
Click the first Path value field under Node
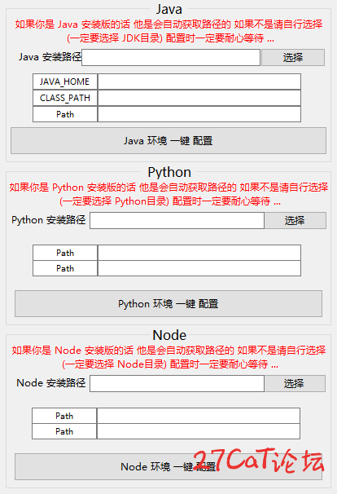point(199,416)
